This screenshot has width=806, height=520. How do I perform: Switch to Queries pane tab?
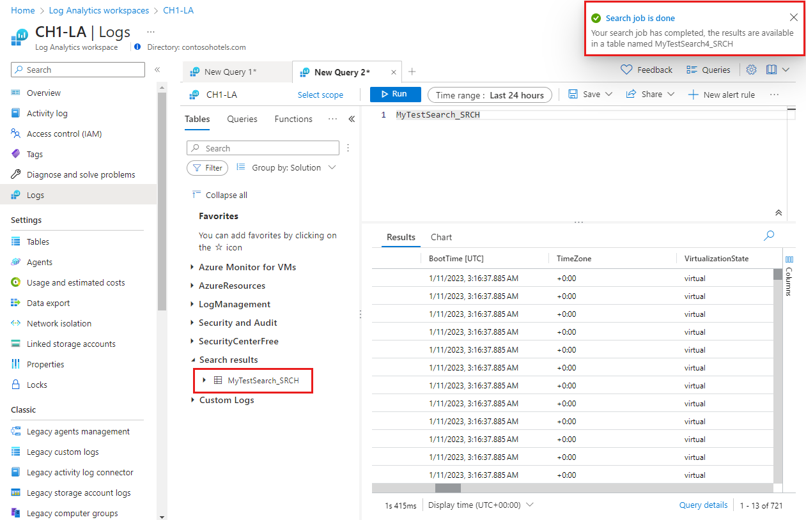[242, 119]
